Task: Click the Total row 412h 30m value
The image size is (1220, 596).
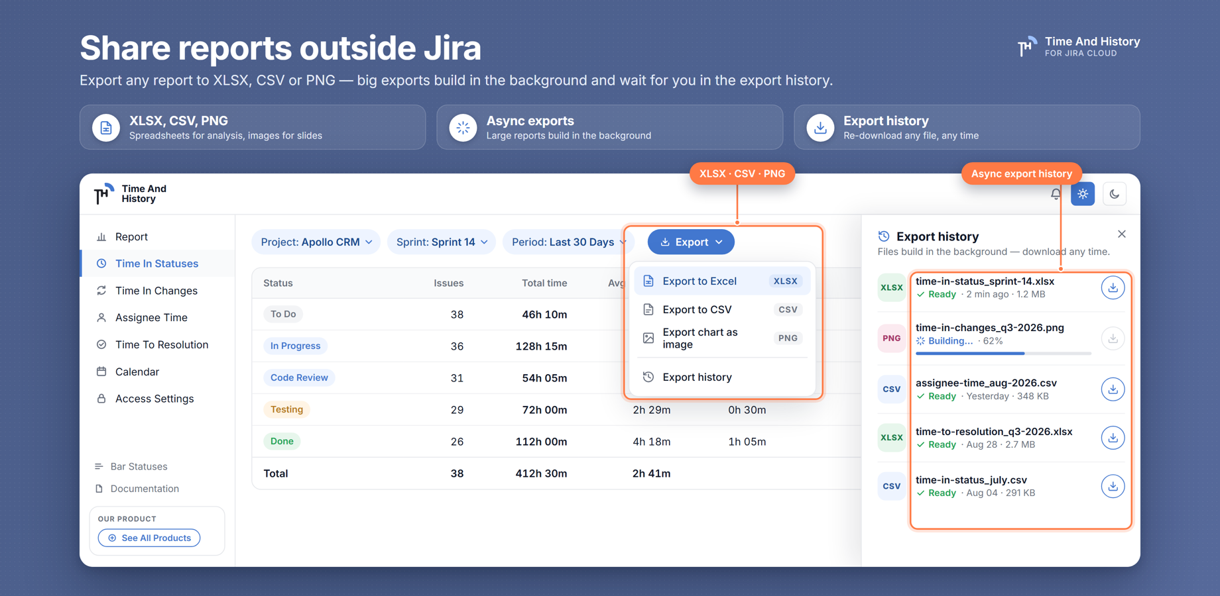Action: click(x=541, y=473)
